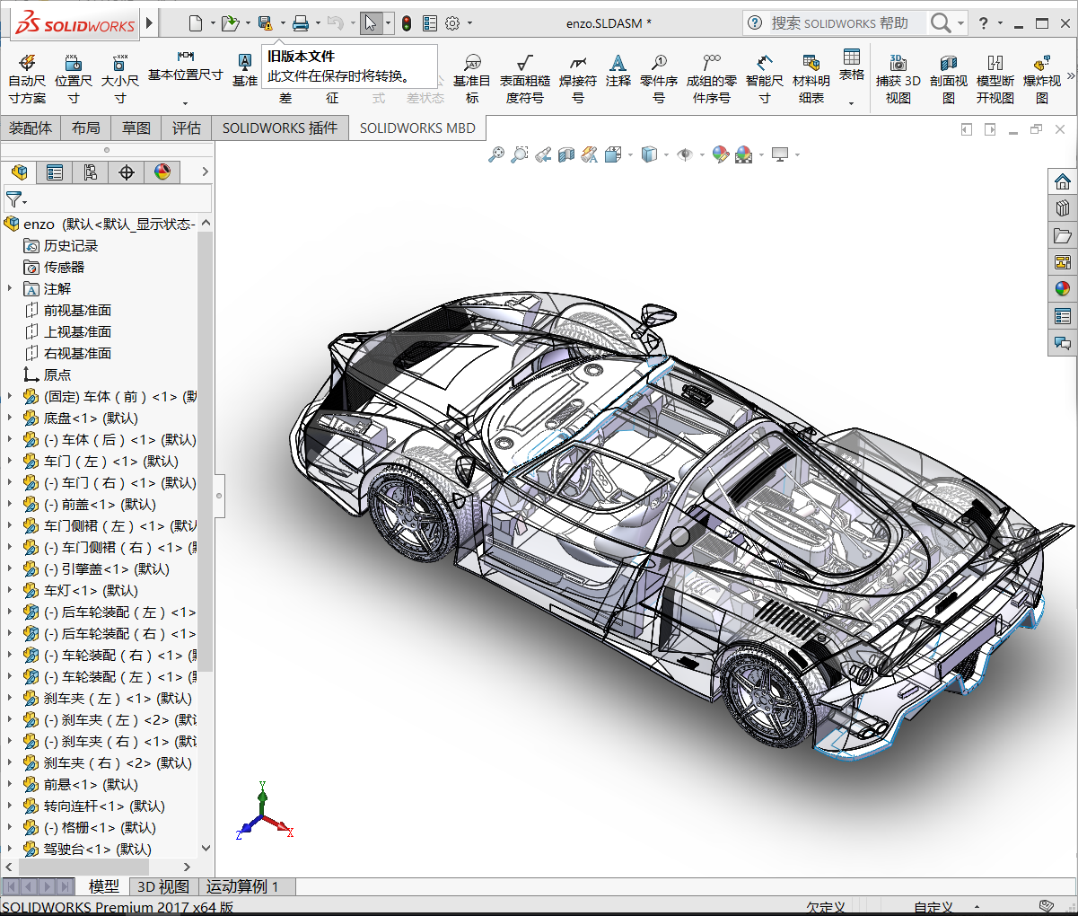The image size is (1078, 916).
Task: Click the Edit Appearance color ball icon
Action: pos(720,154)
